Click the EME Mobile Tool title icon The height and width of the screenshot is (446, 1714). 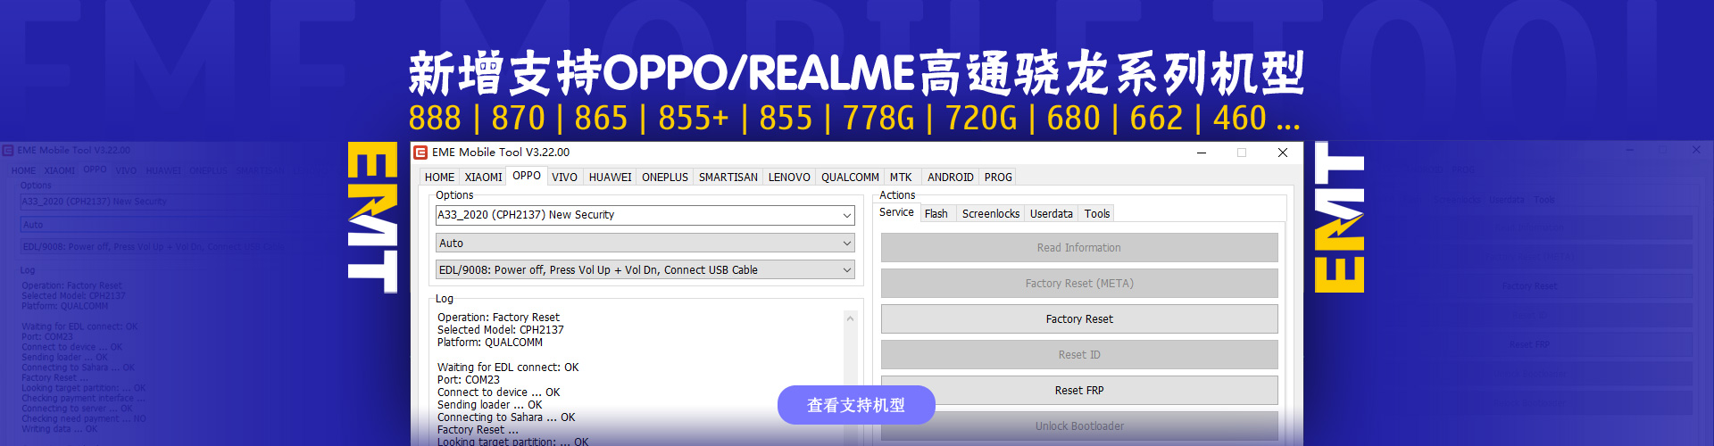(420, 153)
